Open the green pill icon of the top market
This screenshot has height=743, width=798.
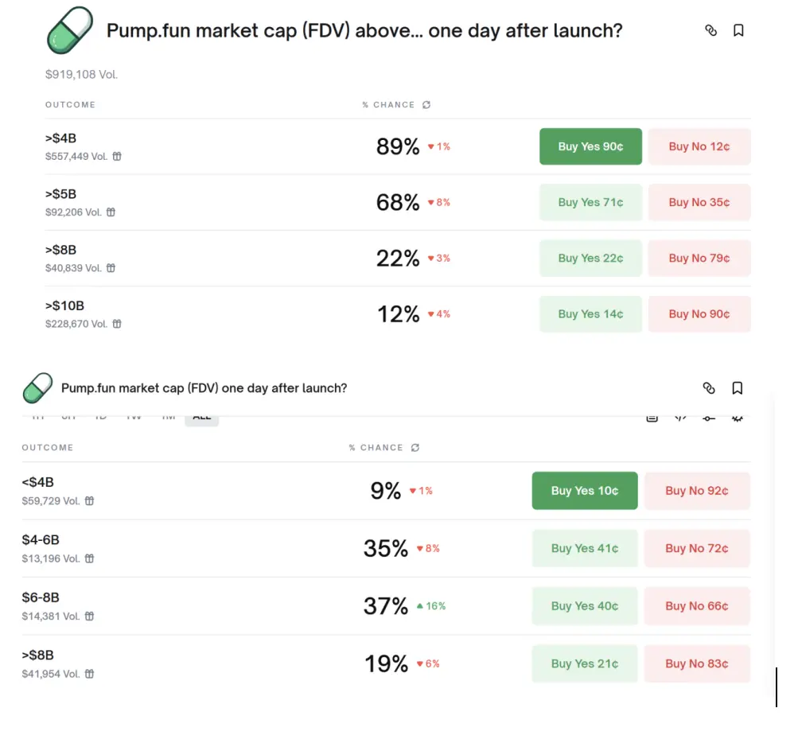click(x=70, y=31)
